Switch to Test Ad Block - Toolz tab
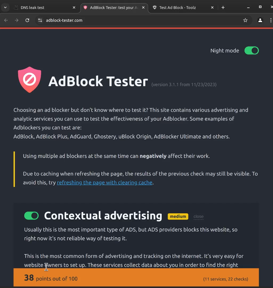The width and height of the screenshot is (273, 288). (x=183, y=7)
